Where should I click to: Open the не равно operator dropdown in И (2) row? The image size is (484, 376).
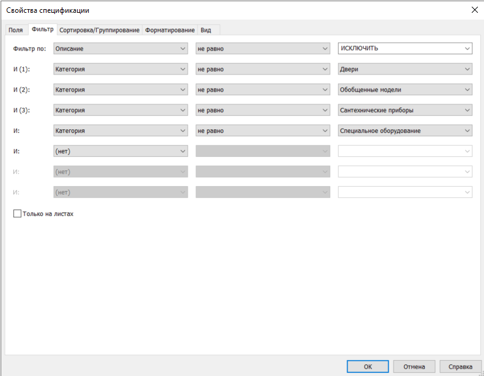pyautogui.click(x=263, y=90)
